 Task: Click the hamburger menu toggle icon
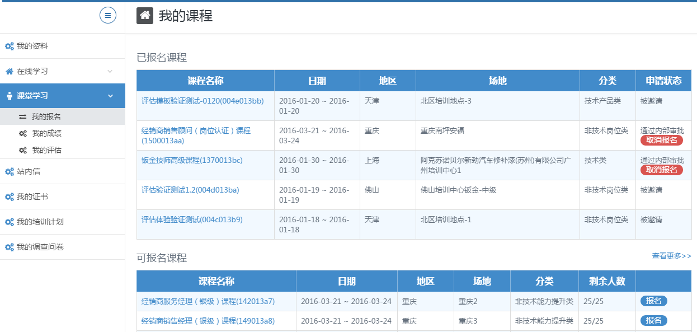(108, 15)
